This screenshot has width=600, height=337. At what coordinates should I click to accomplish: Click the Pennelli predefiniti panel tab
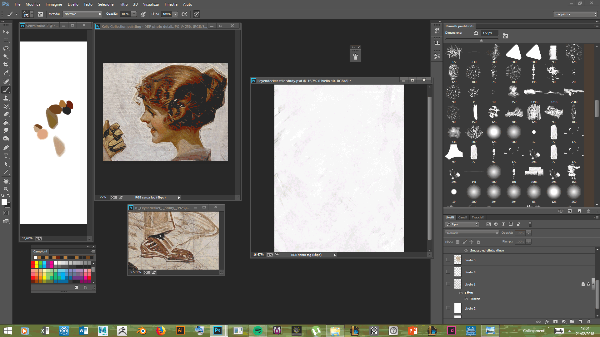click(459, 26)
